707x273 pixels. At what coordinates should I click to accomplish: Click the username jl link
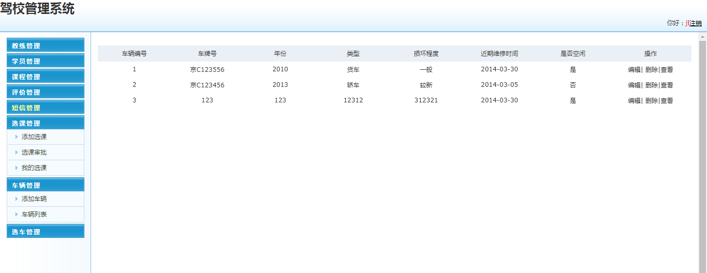687,23
